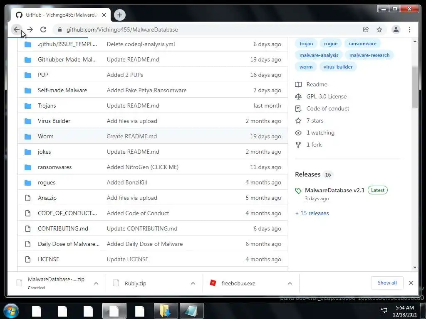Open commit 'Delete codeql-analysis.yml'
426x319 pixels.
pos(141,44)
